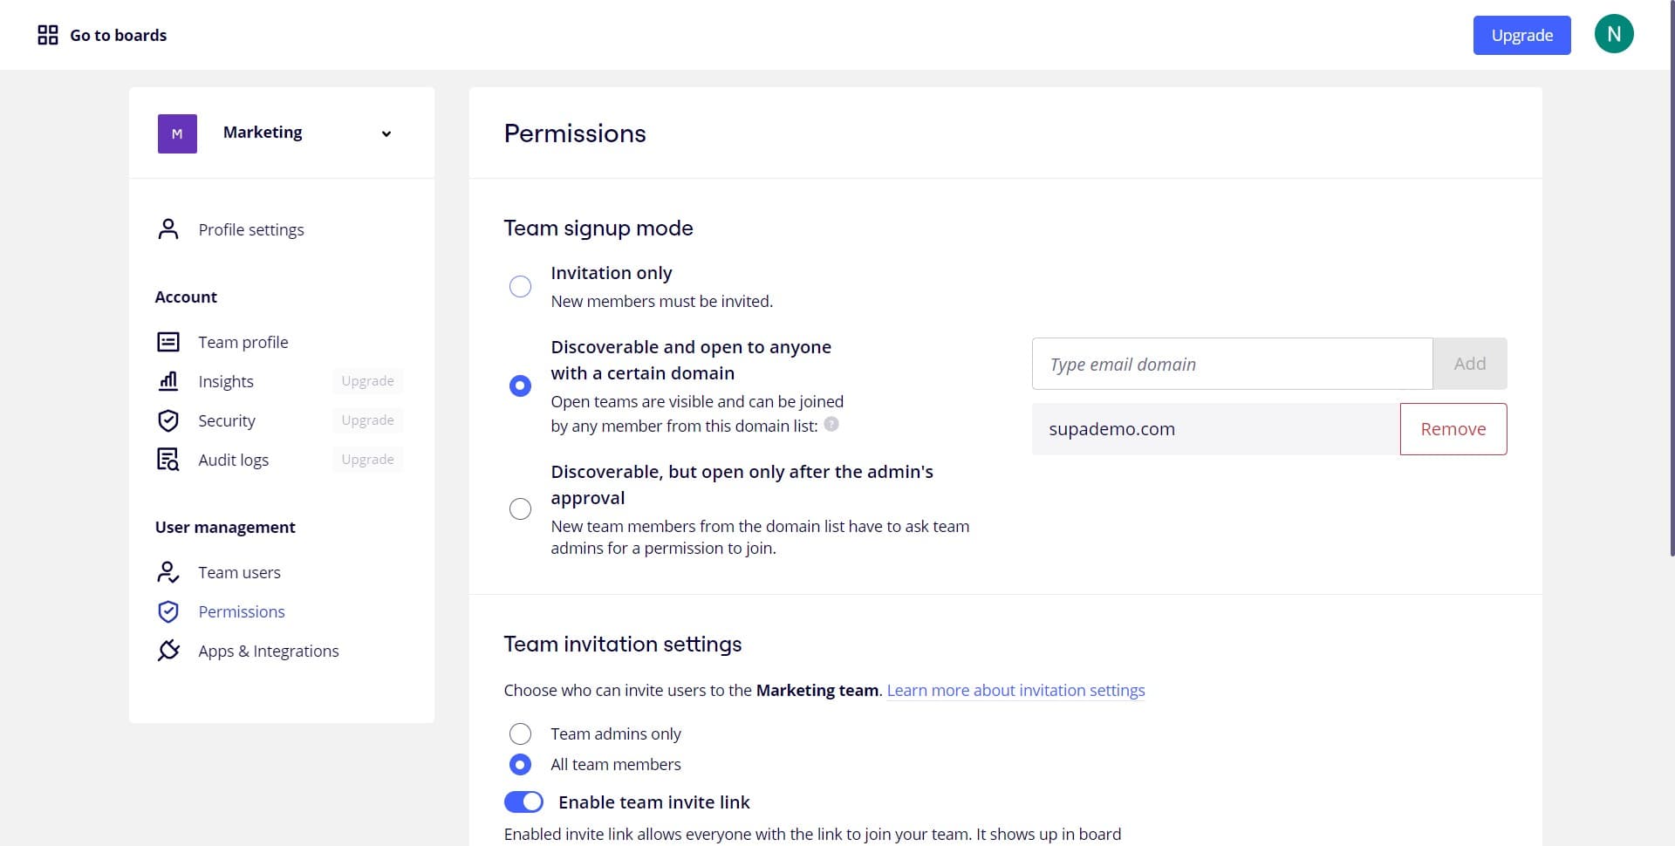This screenshot has height=846, width=1675.
Task: Click the Permissions shield icon
Action: [167, 611]
